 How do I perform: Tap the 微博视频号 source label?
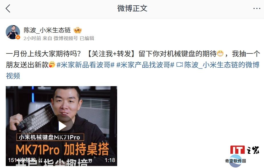point(66,38)
